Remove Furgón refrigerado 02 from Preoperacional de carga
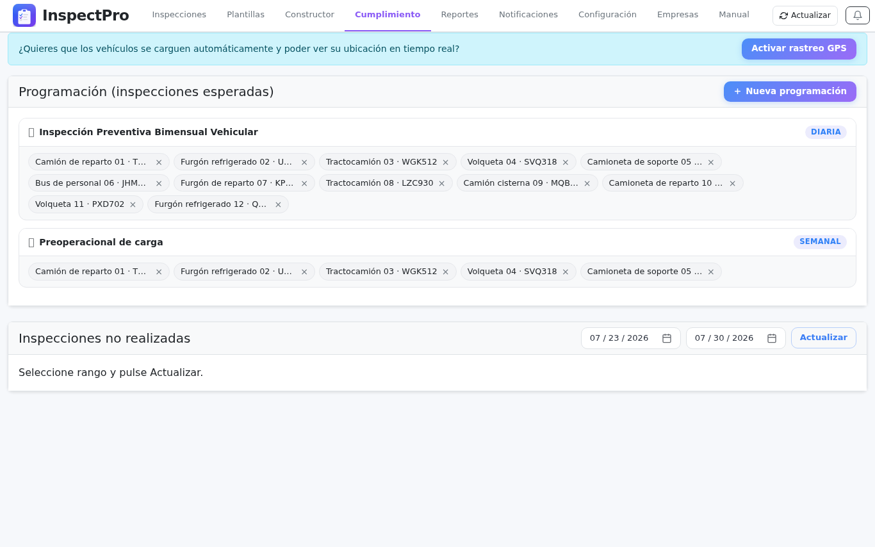 (x=304, y=272)
